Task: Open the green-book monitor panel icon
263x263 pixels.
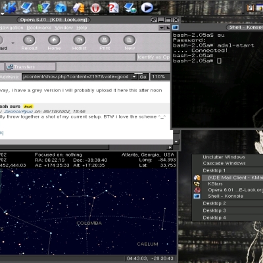Action: point(44,8)
